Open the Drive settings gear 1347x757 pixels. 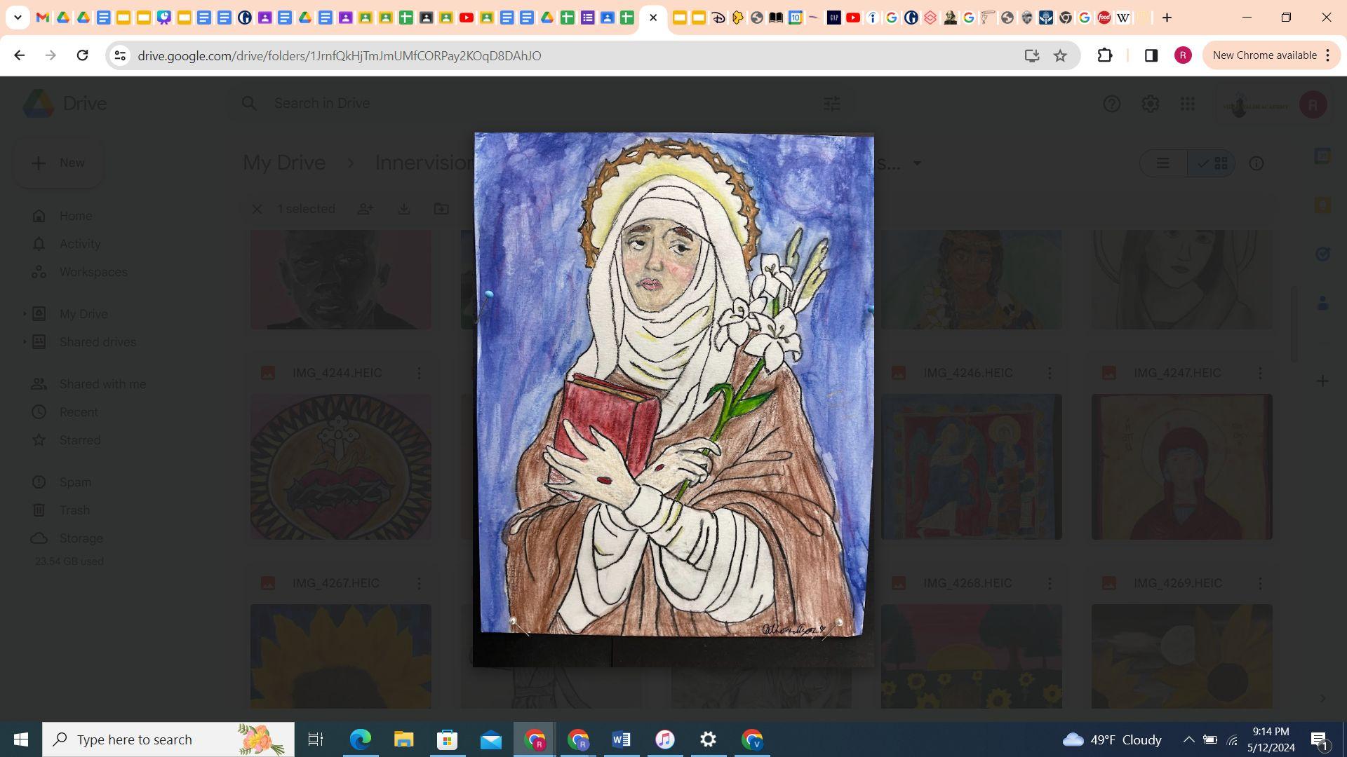click(x=1150, y=104)
